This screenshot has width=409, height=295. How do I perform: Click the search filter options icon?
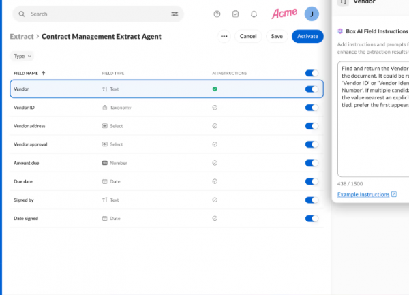[x=175, y=14]
